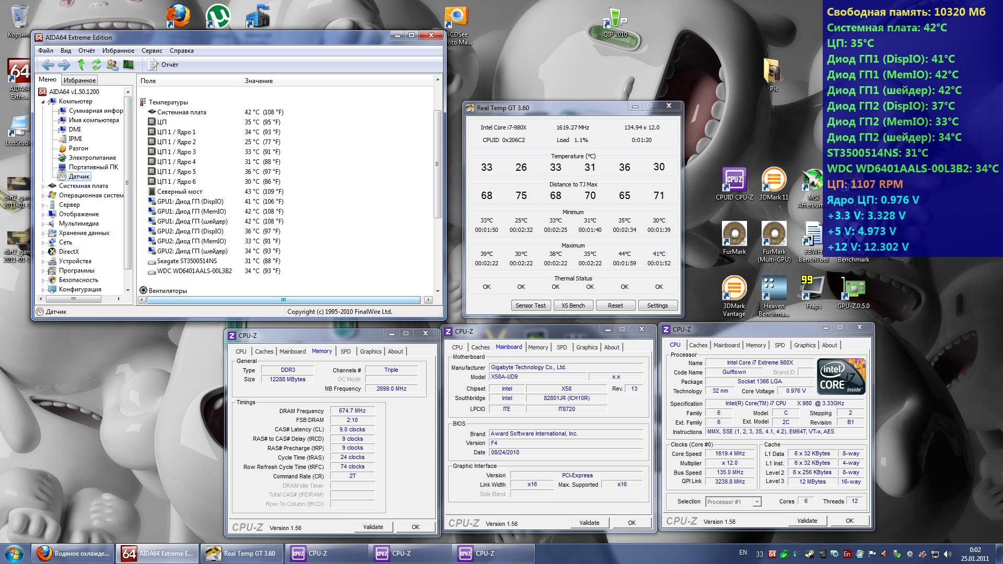Click the Firefox taskbar button
The width and height of the screenshot is (1003, 564).
click(73, 554)
